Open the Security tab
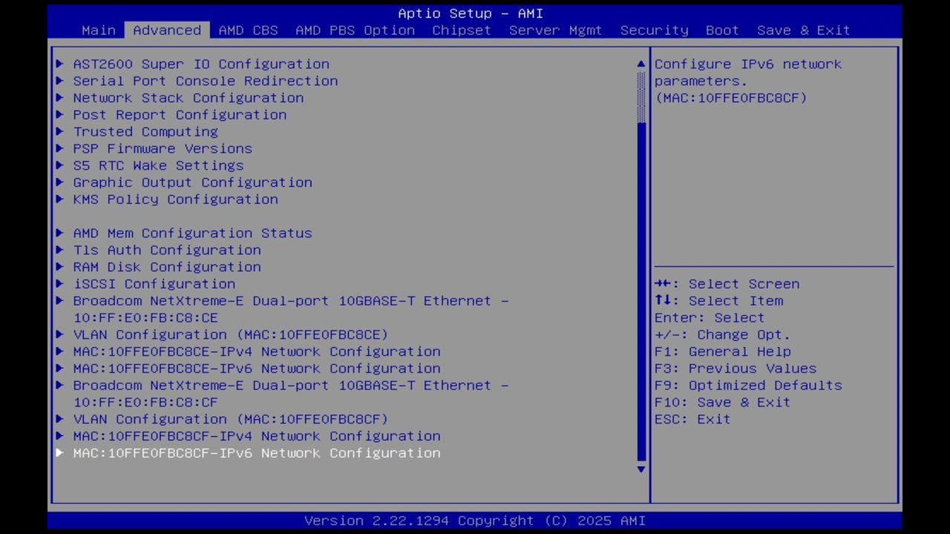This screenshot has width=950, height=534. click(654, 30)
